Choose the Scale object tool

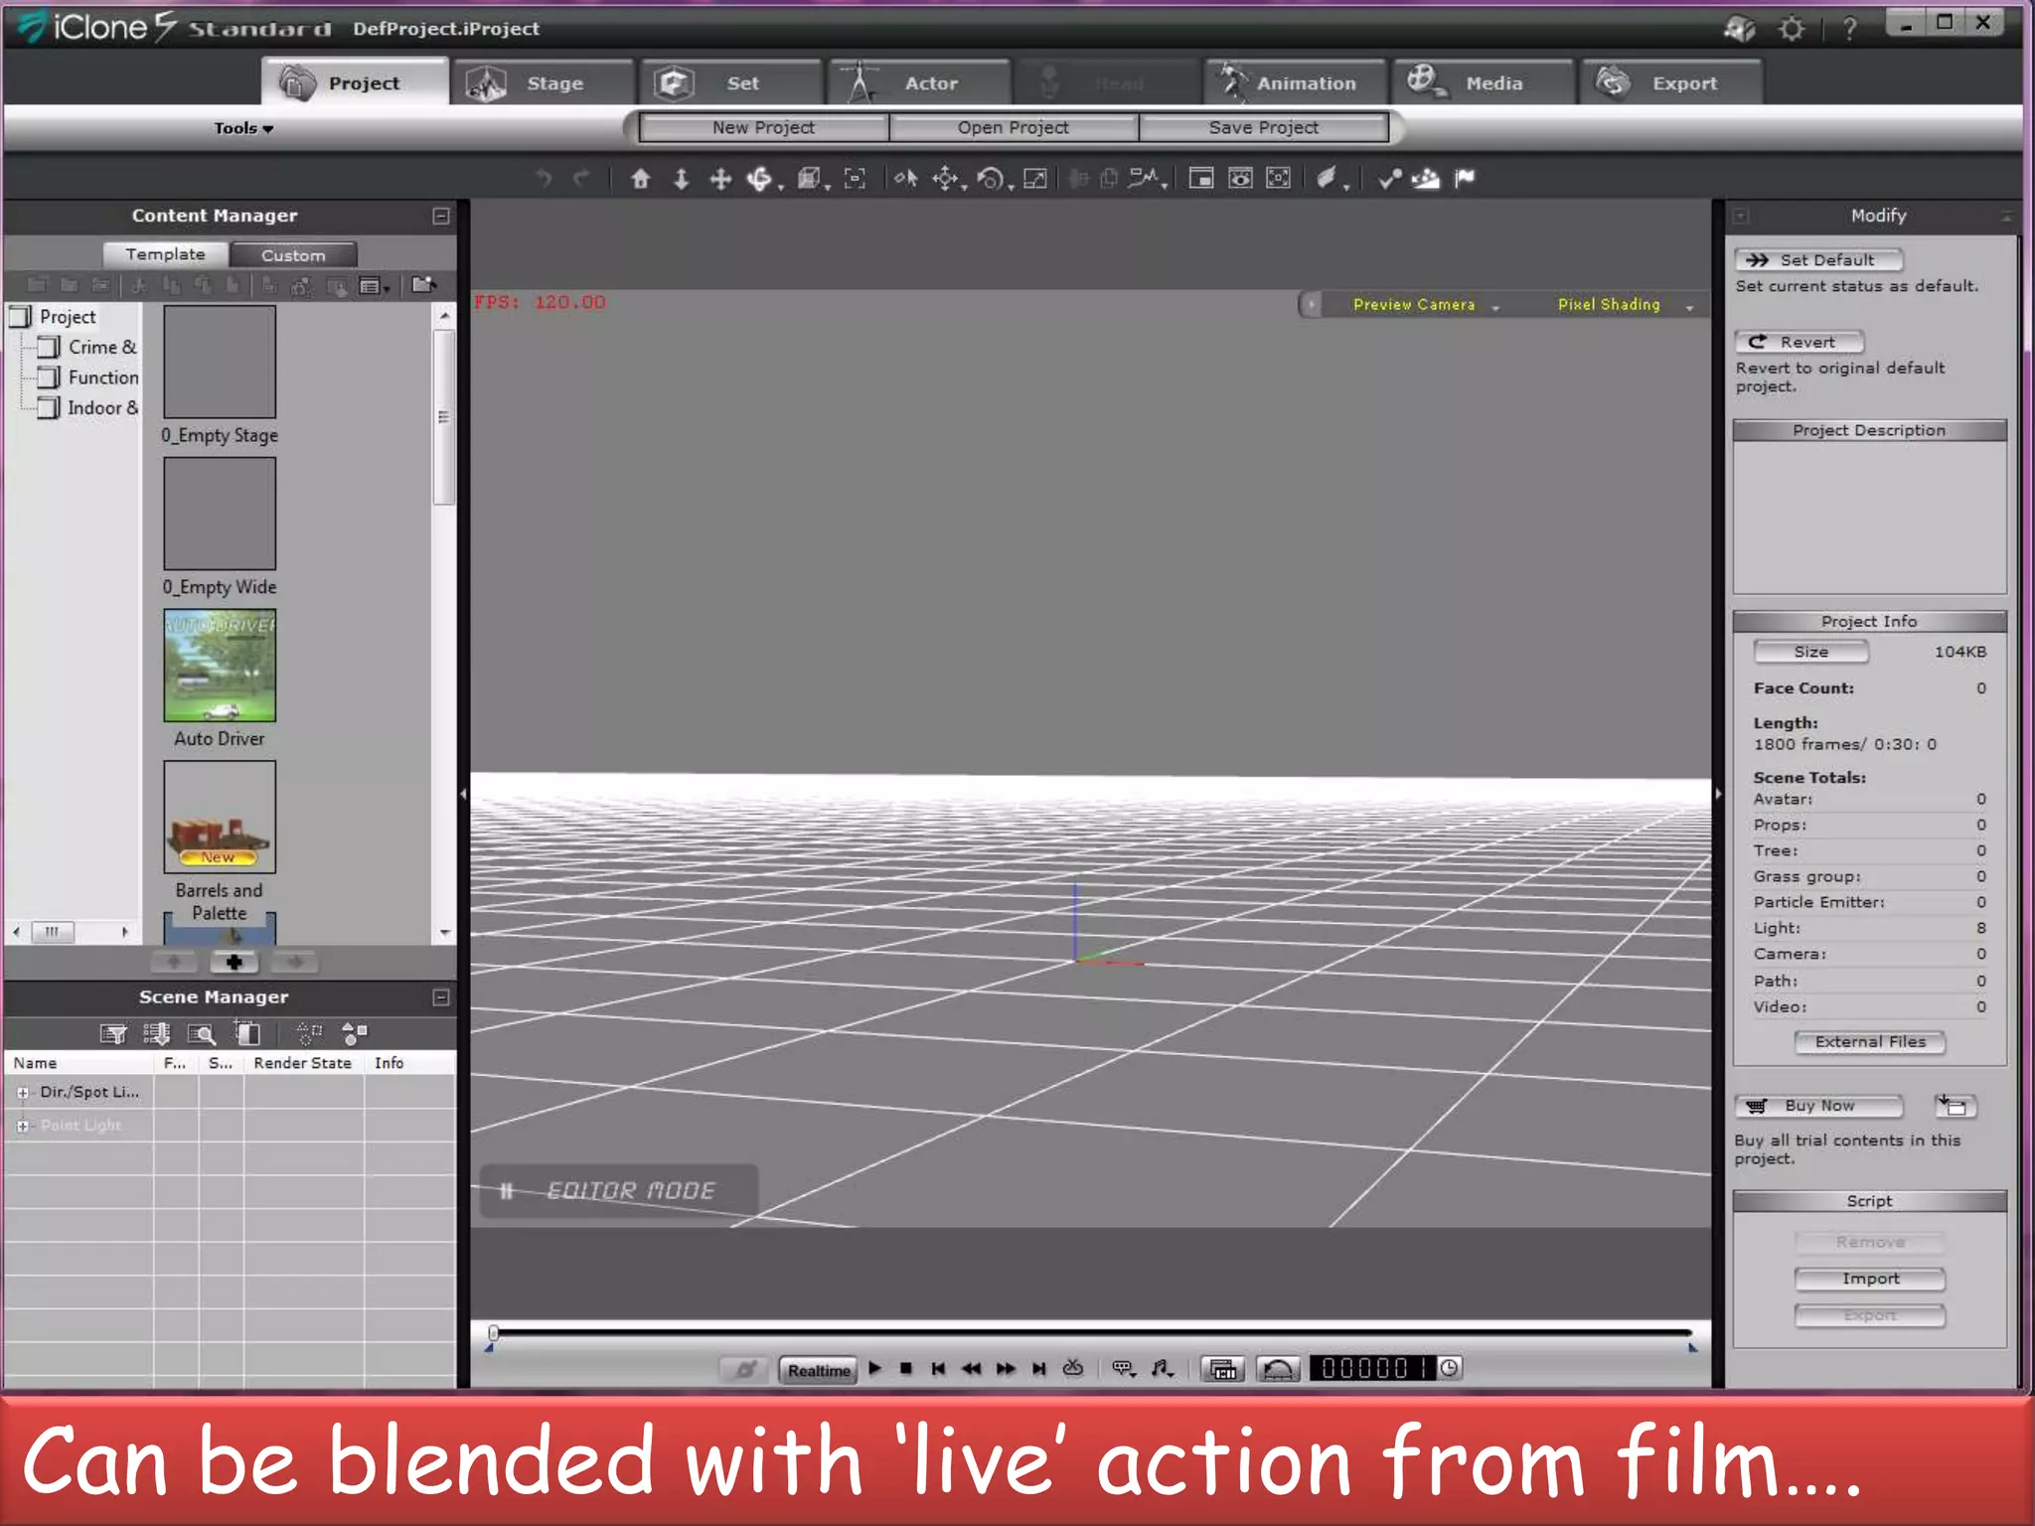[1035, 179]
